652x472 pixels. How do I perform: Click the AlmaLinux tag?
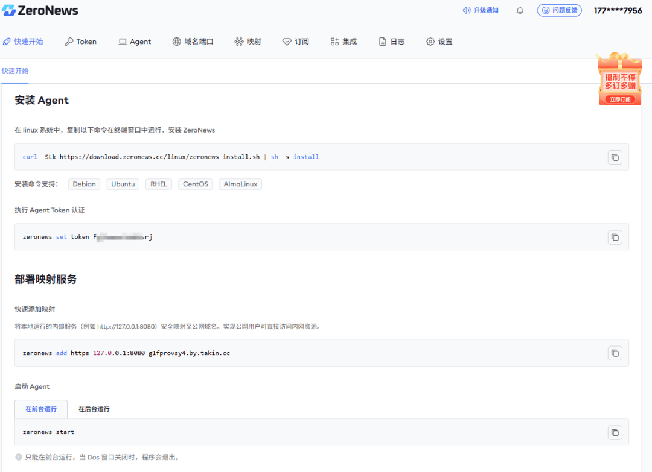[240, 184]
